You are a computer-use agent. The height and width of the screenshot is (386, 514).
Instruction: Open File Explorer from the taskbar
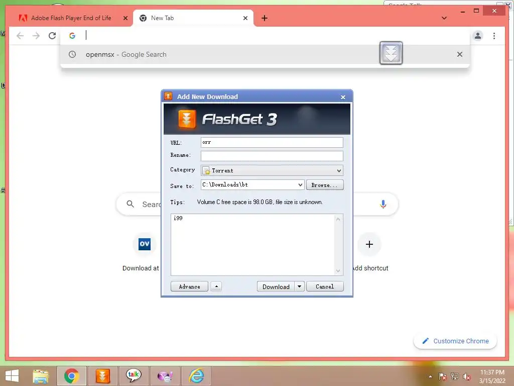point(41,376)
